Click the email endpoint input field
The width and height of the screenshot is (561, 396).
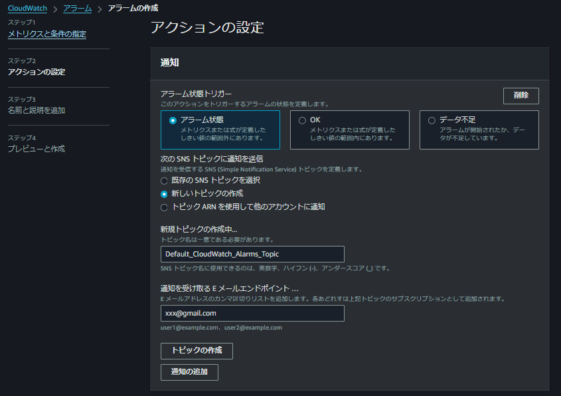[252, 313]
